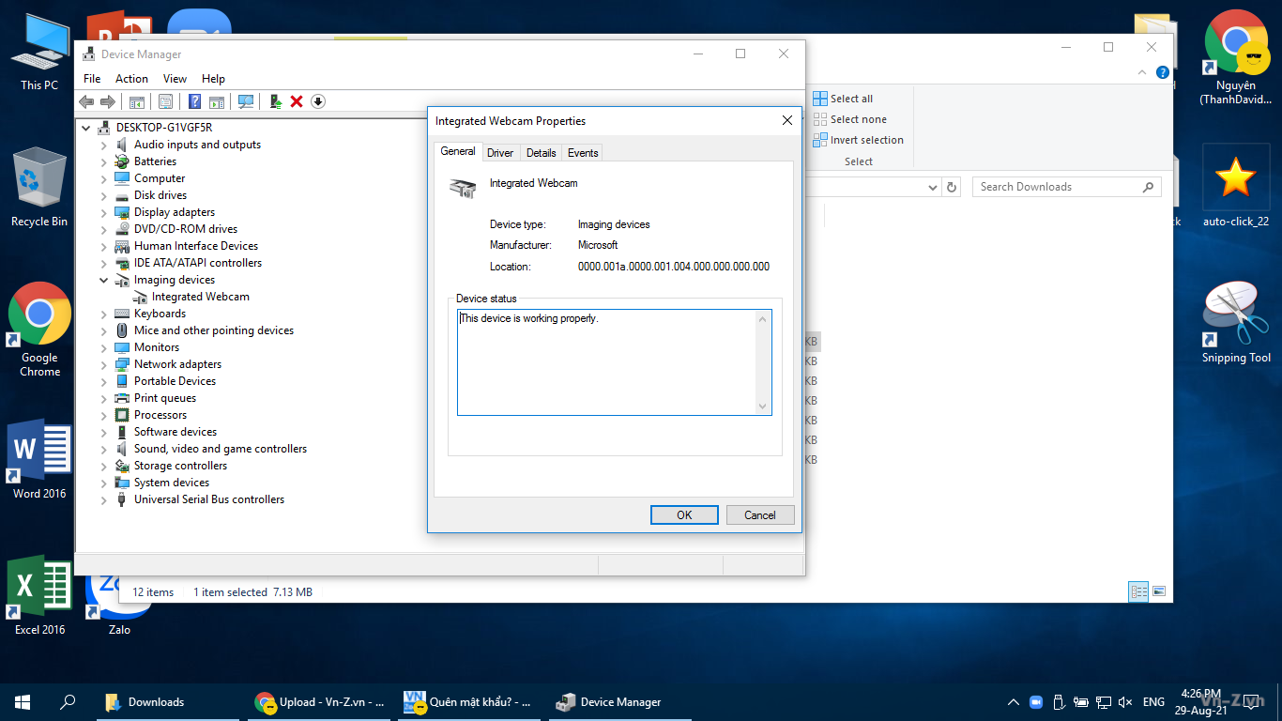Click the Update device driver toolbar icon
1282x721 pixels.
tap(276, 101)
